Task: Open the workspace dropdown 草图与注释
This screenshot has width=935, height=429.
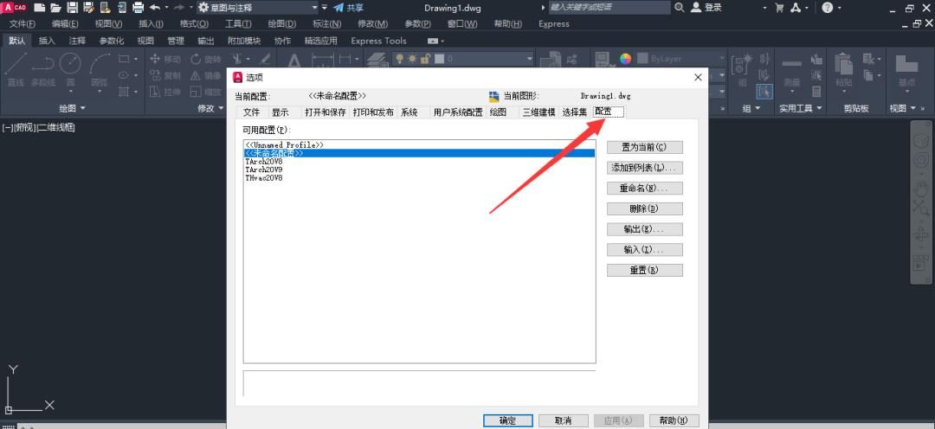Action: tap(259, 8)
